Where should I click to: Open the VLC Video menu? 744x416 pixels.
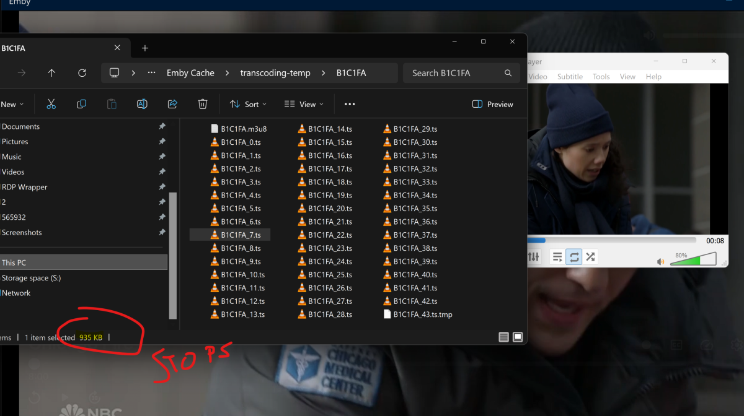coord(538,77)
